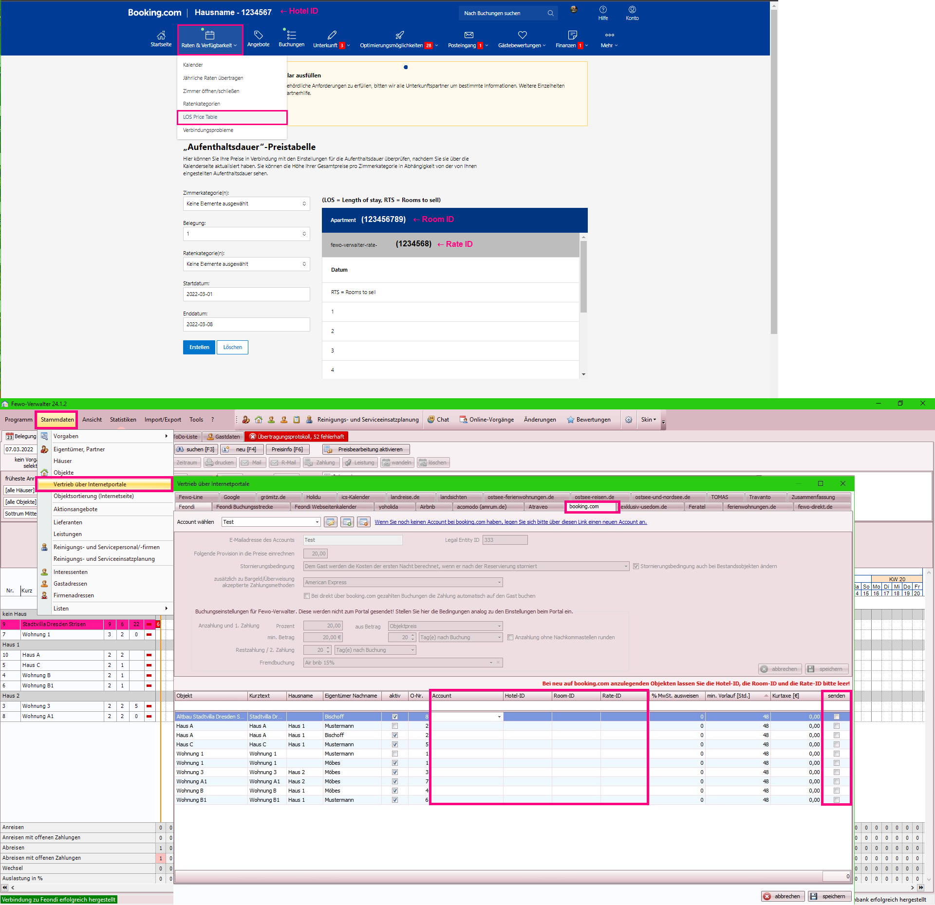Jump to last page arrow at bottom right
935x905 pixels.
tap(920, 887)
